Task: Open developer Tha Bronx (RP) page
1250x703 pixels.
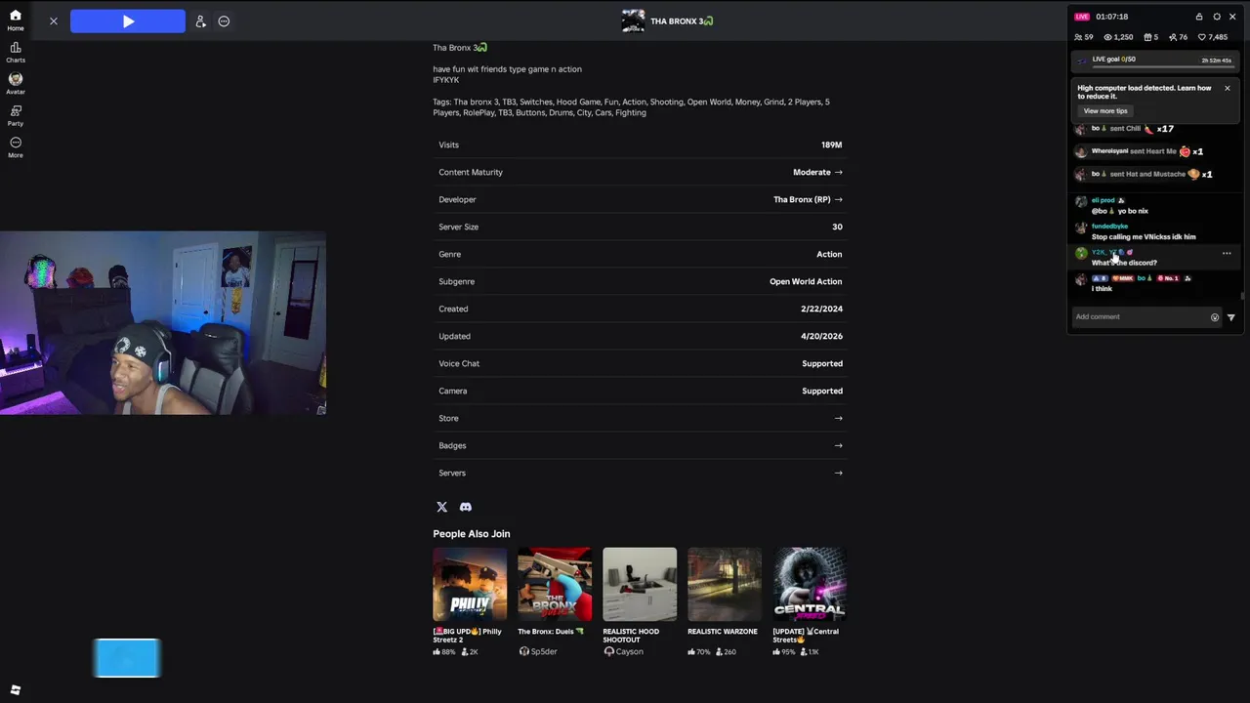Action: (x=808, y=199)
